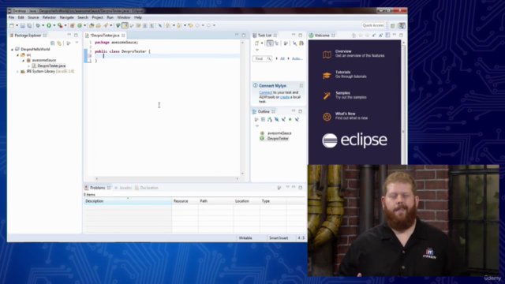
Task: Open the Refactor menu
Action: click(x=49, y=17)
